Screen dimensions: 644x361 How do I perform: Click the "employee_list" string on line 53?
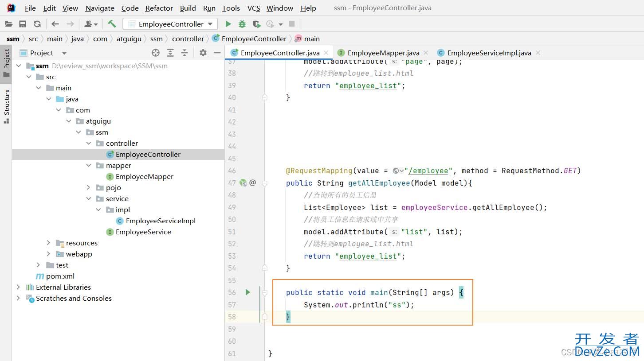click(x=368, y=256)
